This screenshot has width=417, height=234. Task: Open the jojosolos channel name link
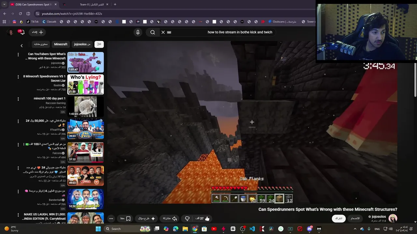pos(379,216)
